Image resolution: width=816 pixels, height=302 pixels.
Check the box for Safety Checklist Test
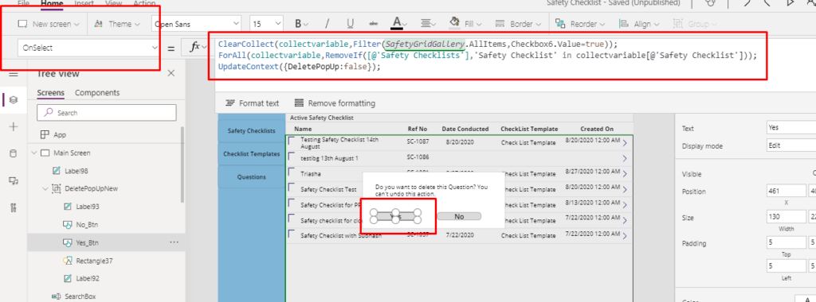click(x=292, y=188)
